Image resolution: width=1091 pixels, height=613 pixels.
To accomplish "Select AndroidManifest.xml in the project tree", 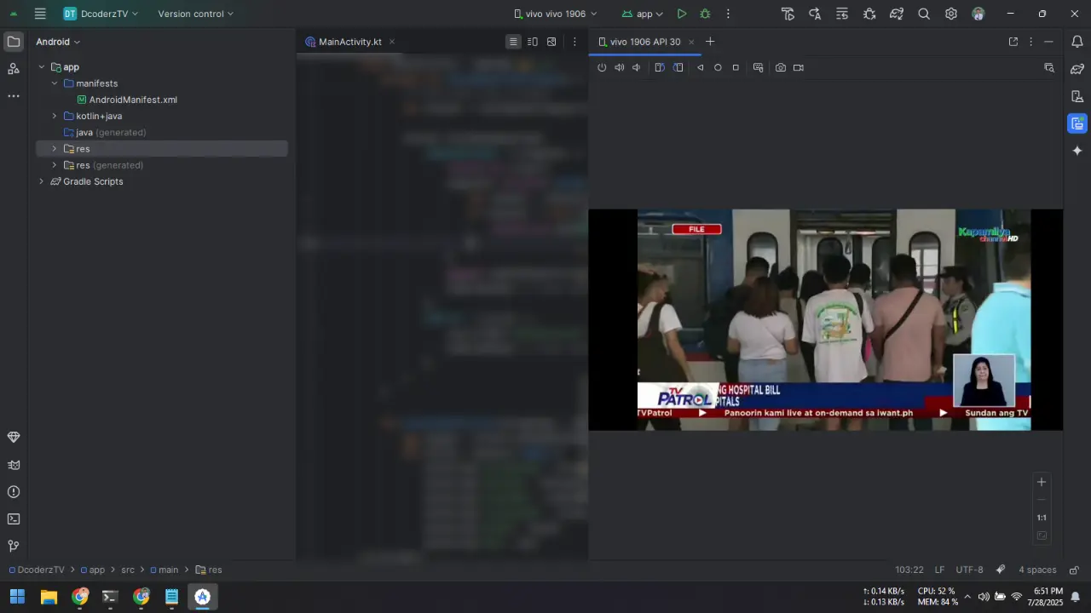I will pos(127,100).
